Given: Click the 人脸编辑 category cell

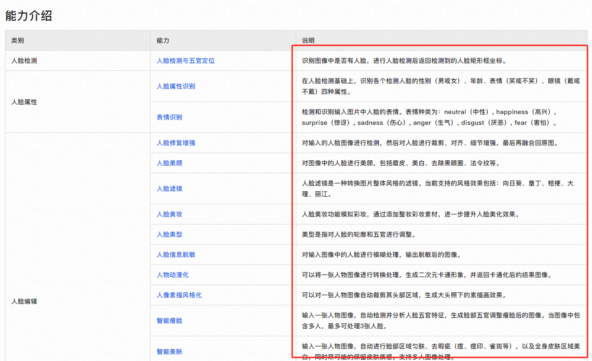Looking at the screenshot, I should click(x=24, y=301).
